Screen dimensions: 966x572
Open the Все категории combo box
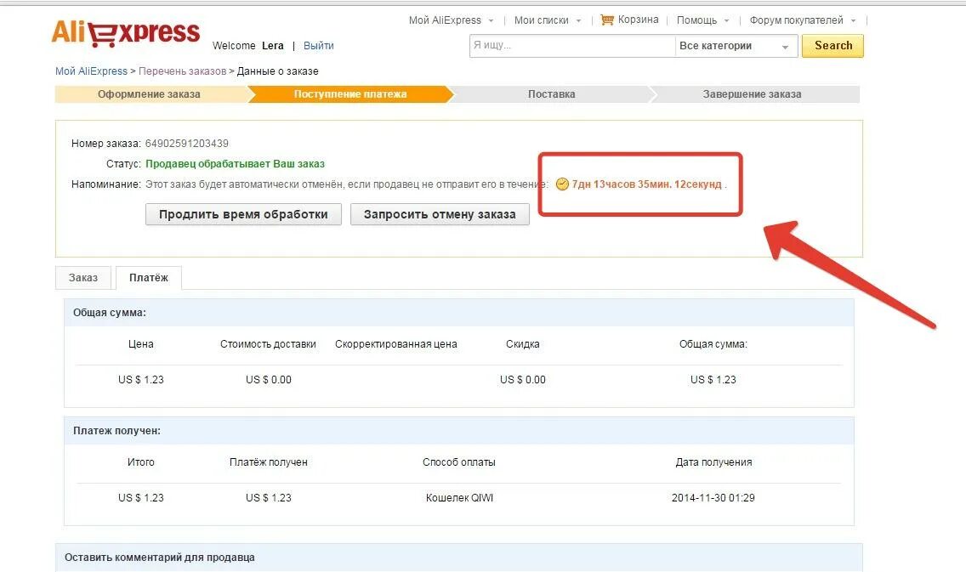click(x=736, y=46)
